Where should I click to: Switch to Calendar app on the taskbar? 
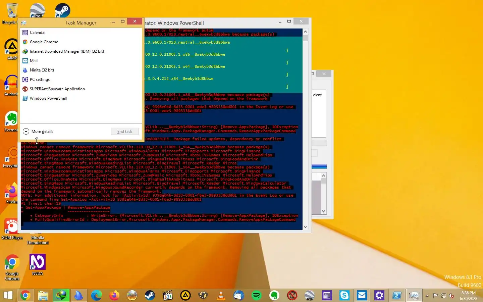[327, 295]
